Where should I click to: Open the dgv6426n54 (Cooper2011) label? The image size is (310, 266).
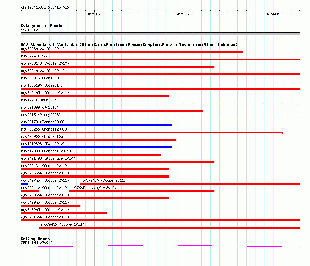(45, 173)
